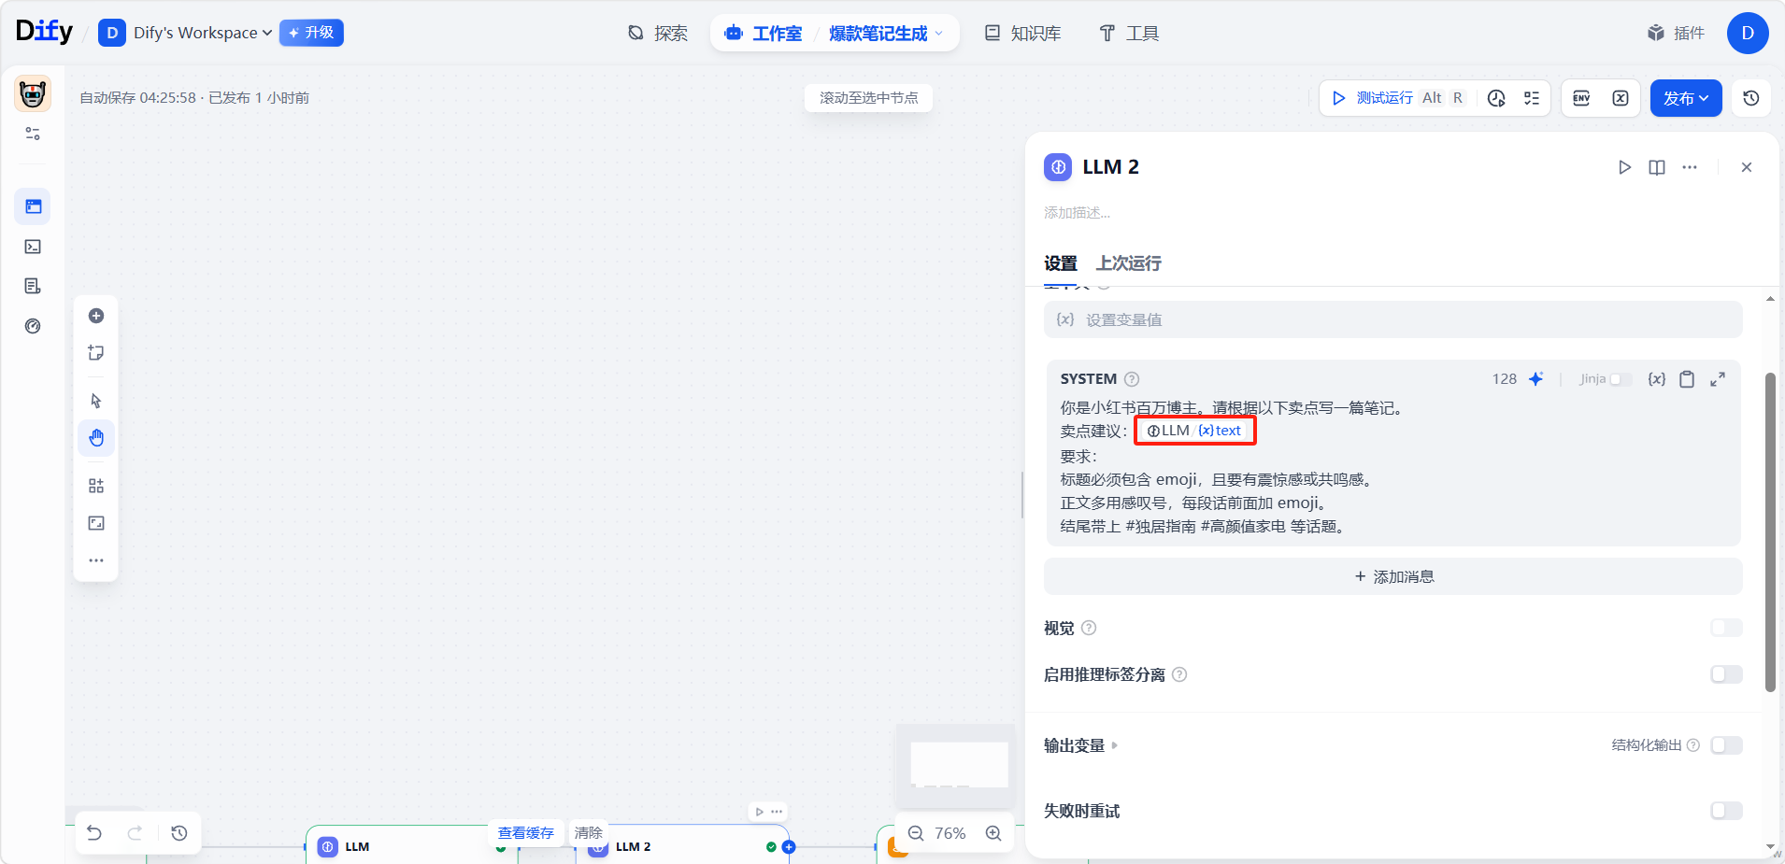Expand the SYSTEM prompt editor fullscreen

tap(1718, 379)
